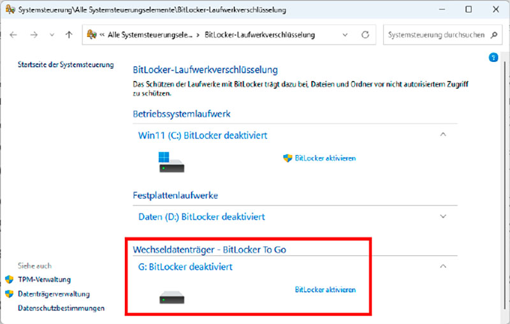
Task: Open 'Datenträgerverwaltung' link
Action: point(54,294)
